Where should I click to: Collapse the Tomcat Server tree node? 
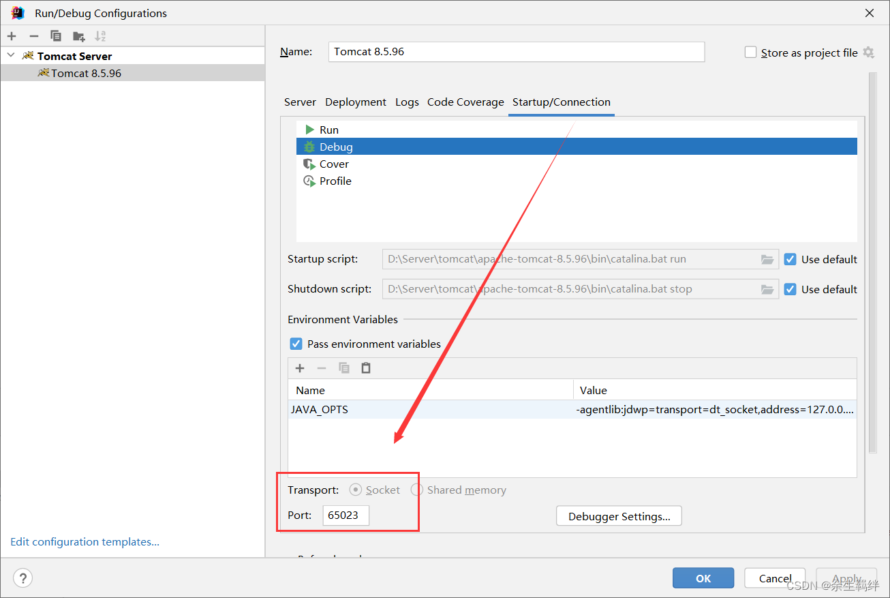[10, 55]
